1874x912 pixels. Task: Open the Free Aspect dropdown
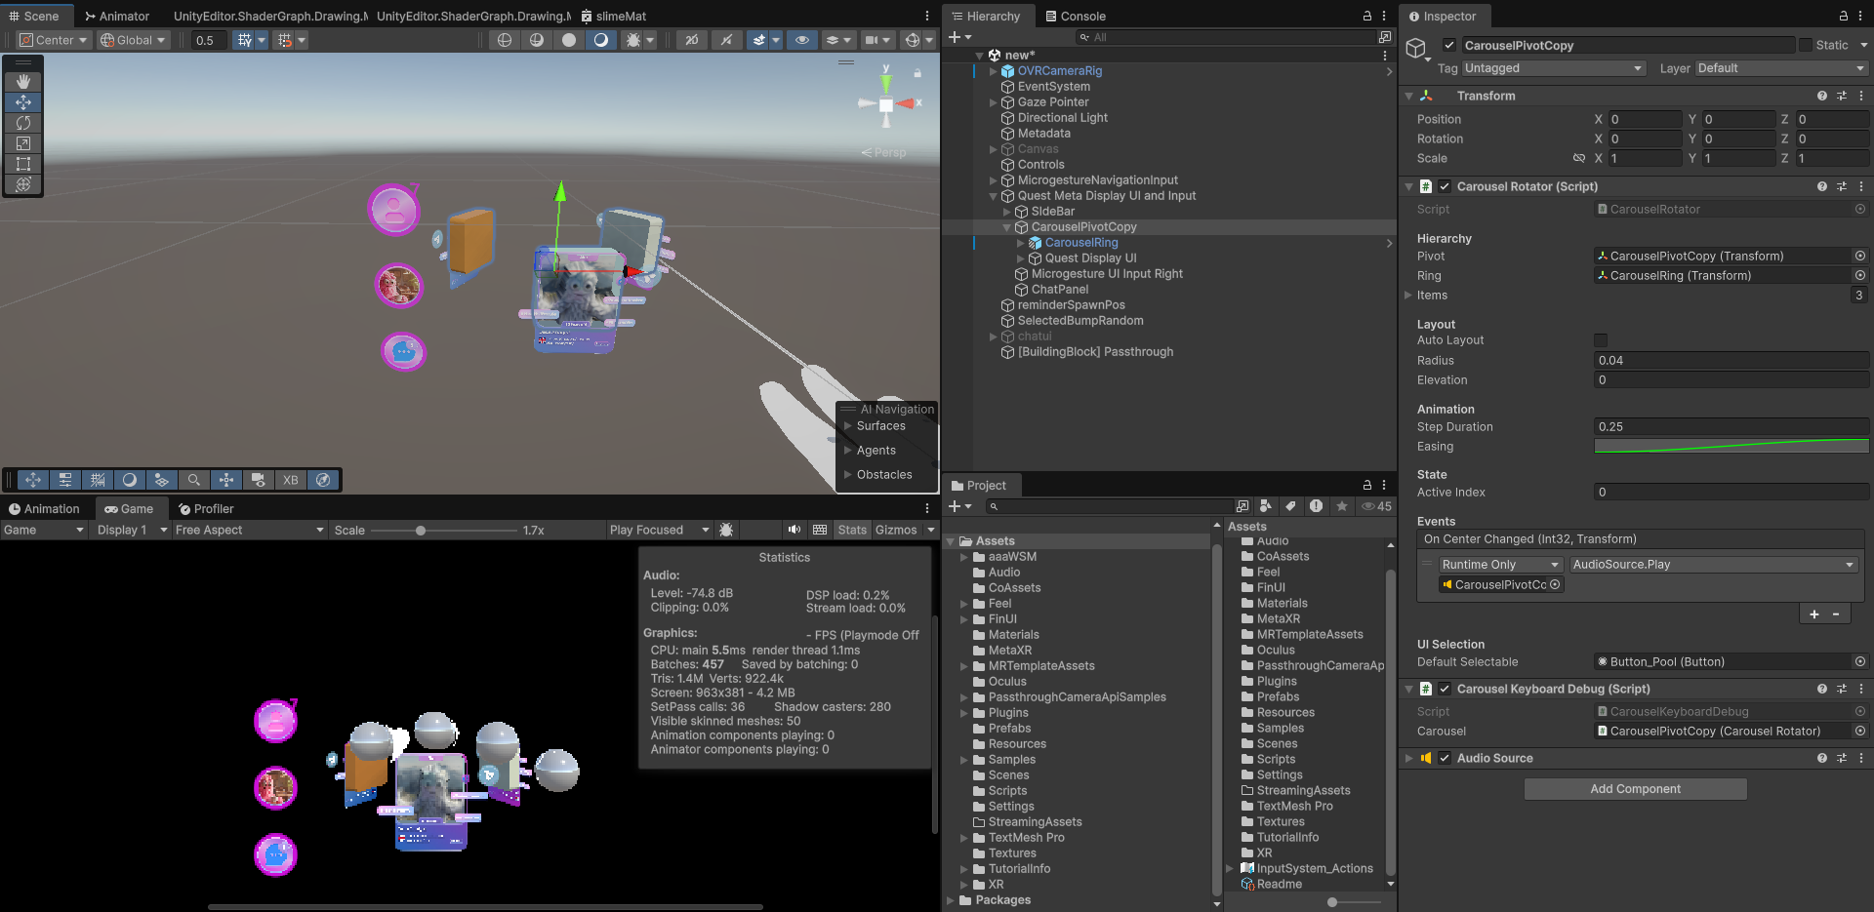pyautogui.click(x=250, y=530)
